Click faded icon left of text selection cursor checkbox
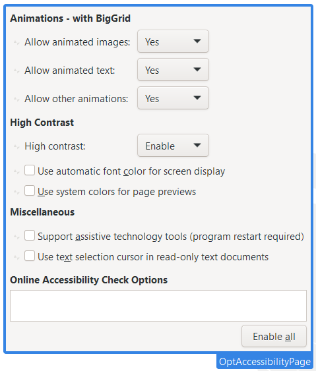Screen dimensions: 316x371 click(x=16, y=257)
